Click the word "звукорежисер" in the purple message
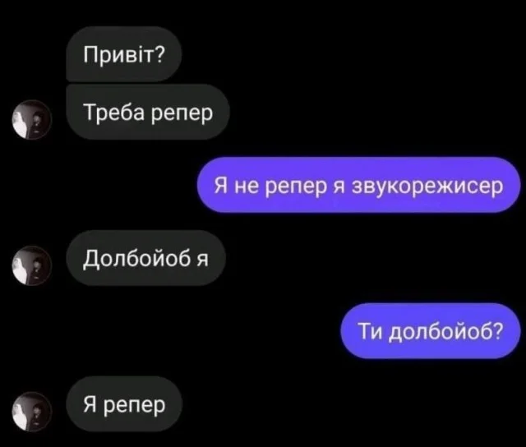Screen dimensions: 526x447 (427, 187)
